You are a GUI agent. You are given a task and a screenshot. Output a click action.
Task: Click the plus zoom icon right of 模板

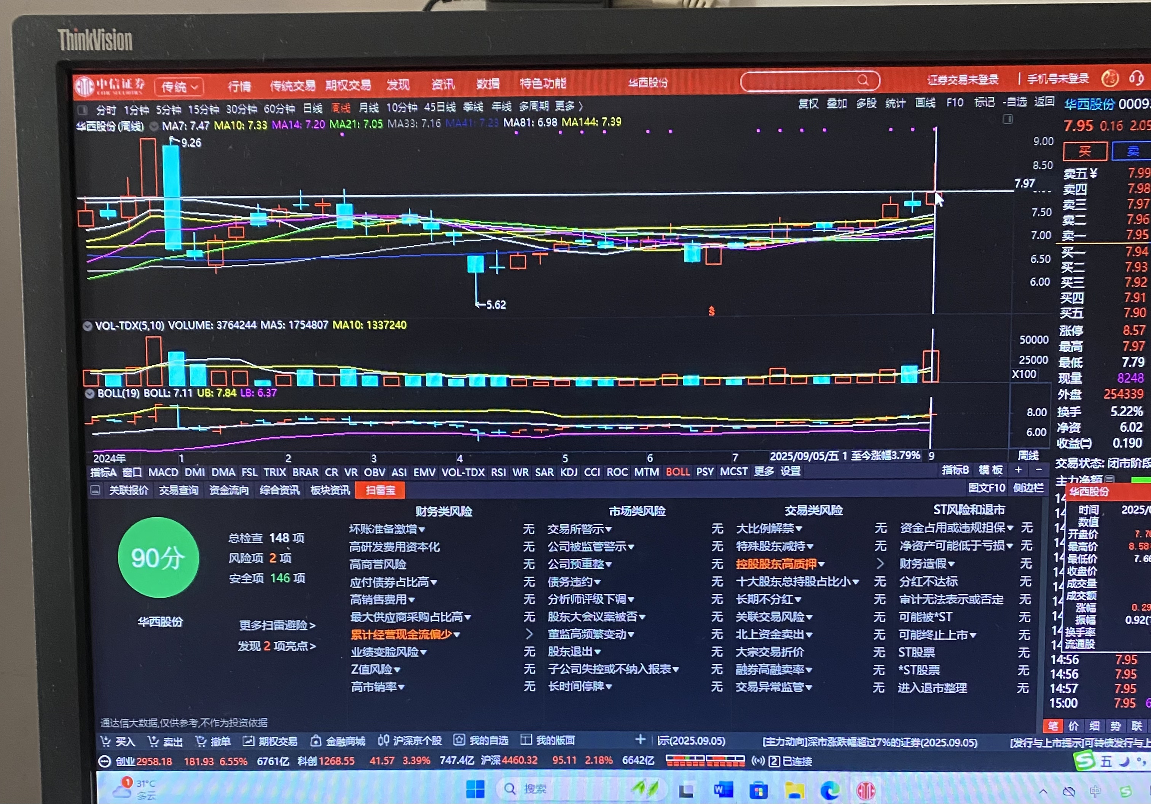click(1018, 470)
